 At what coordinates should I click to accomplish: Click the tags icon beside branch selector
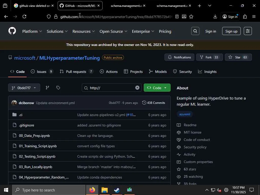58,88
